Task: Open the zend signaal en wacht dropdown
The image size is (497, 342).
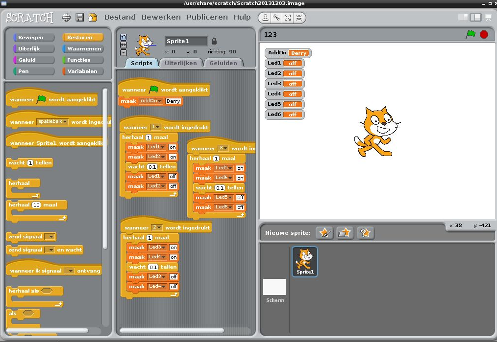Action: (50, 250)
